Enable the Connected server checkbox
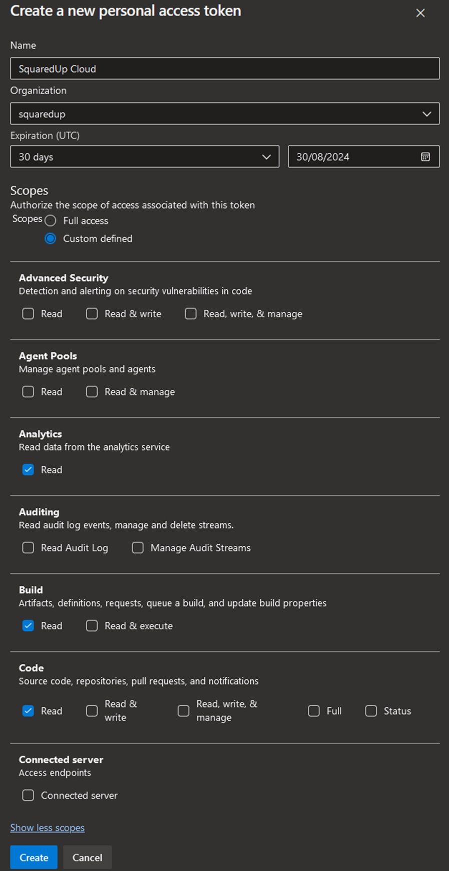This screenshot has height=871, width=449. click(28, 795)
